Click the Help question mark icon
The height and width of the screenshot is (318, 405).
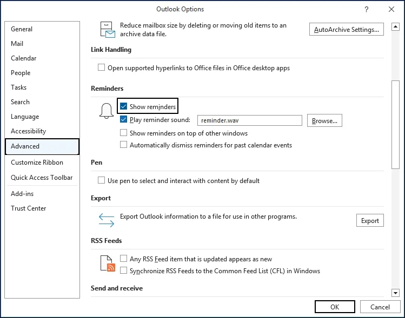point(366,10)
